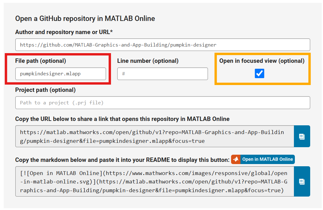Click the generated matlab.mathworks.com URL text box
This screenshot has width=323, height=210.
point(154,136)
